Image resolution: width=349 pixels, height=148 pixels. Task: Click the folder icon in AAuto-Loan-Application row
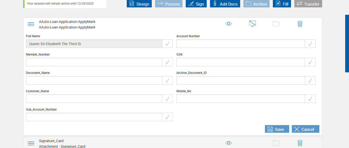(276, 24)
